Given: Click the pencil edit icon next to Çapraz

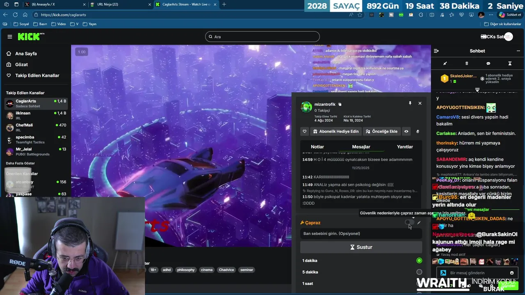Looking at the screenshot, I should [x=419, y=222].
